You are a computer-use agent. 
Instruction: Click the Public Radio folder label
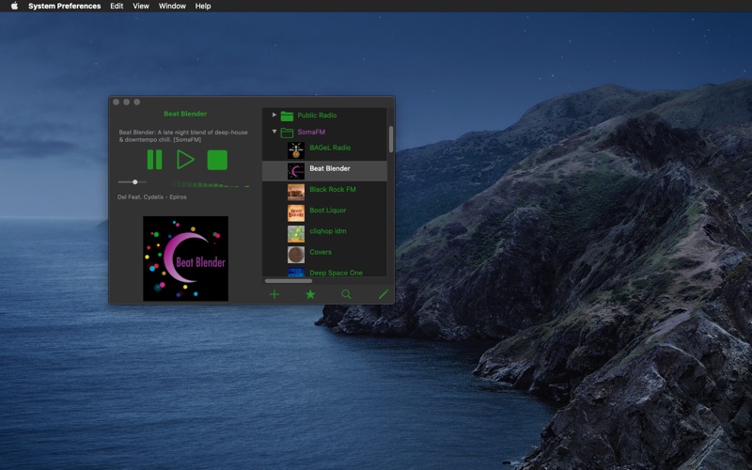pos(317,115)
